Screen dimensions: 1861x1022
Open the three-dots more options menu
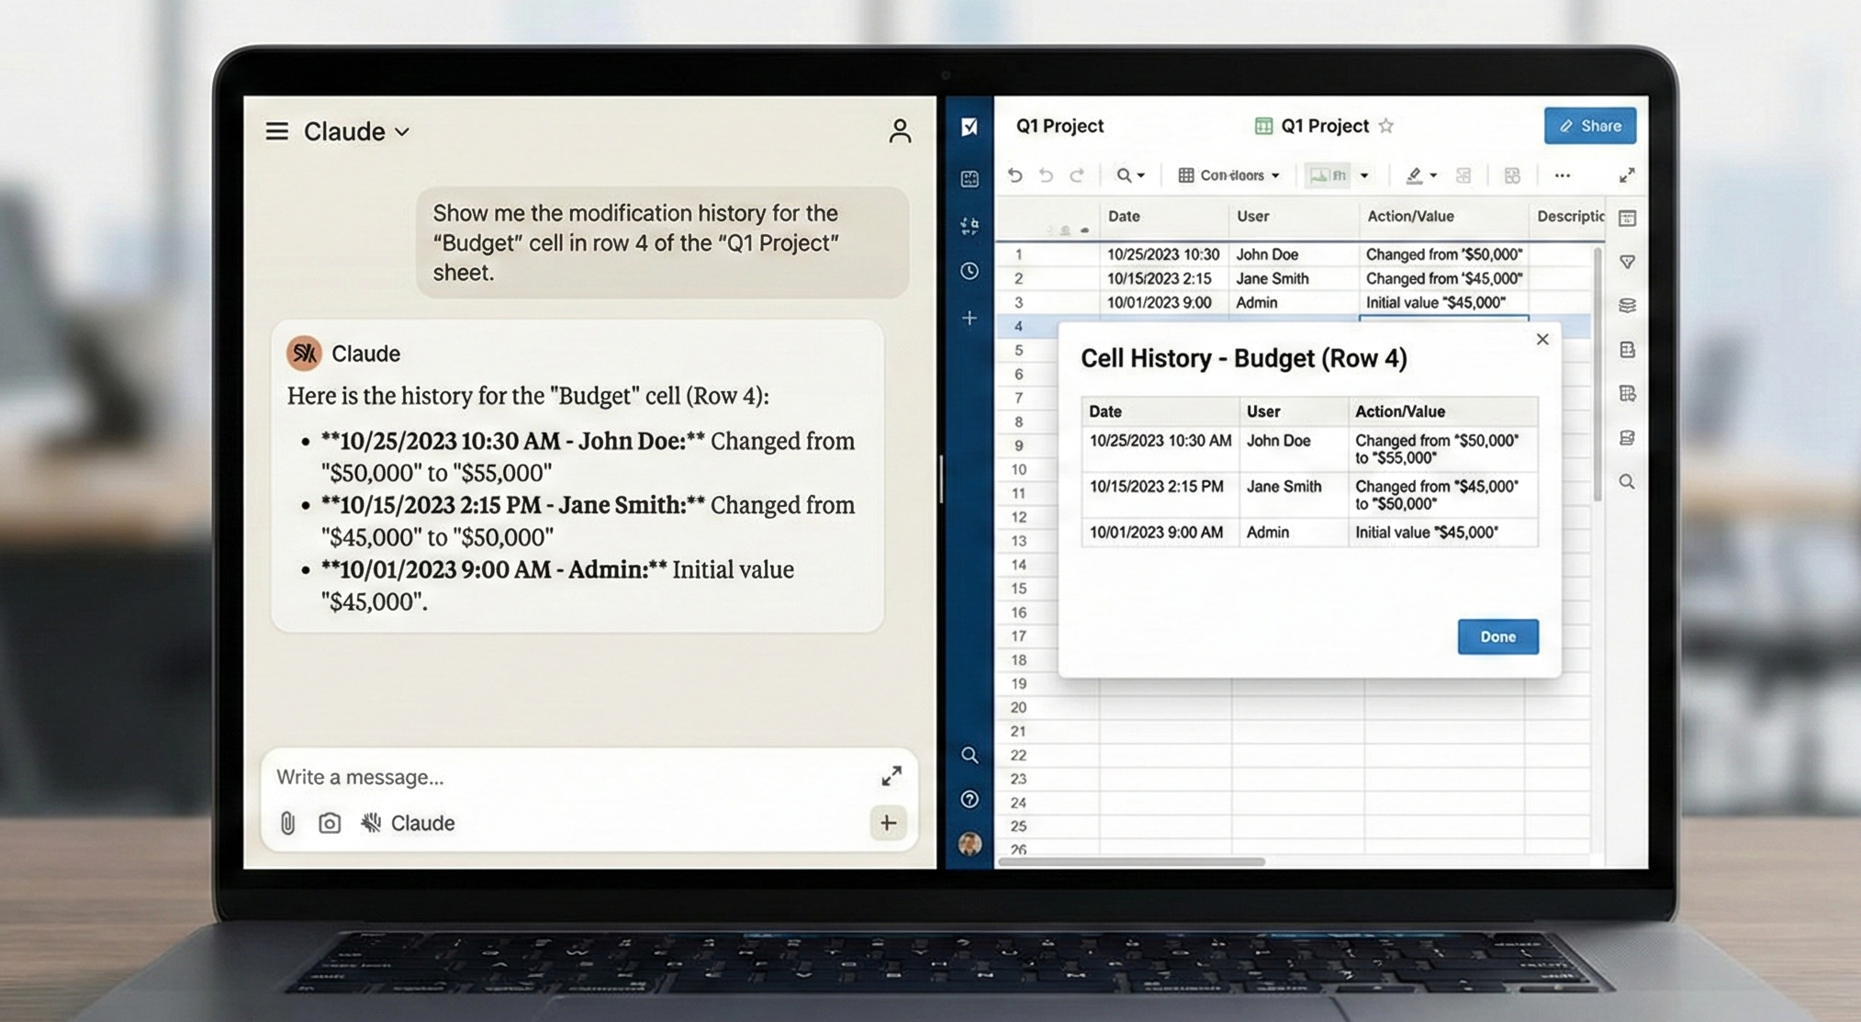(x=1562, y=175)
